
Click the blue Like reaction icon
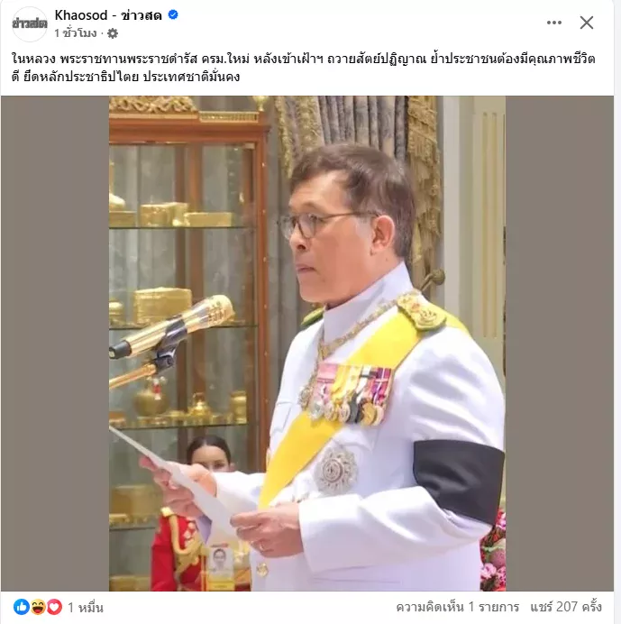[22, 607]
